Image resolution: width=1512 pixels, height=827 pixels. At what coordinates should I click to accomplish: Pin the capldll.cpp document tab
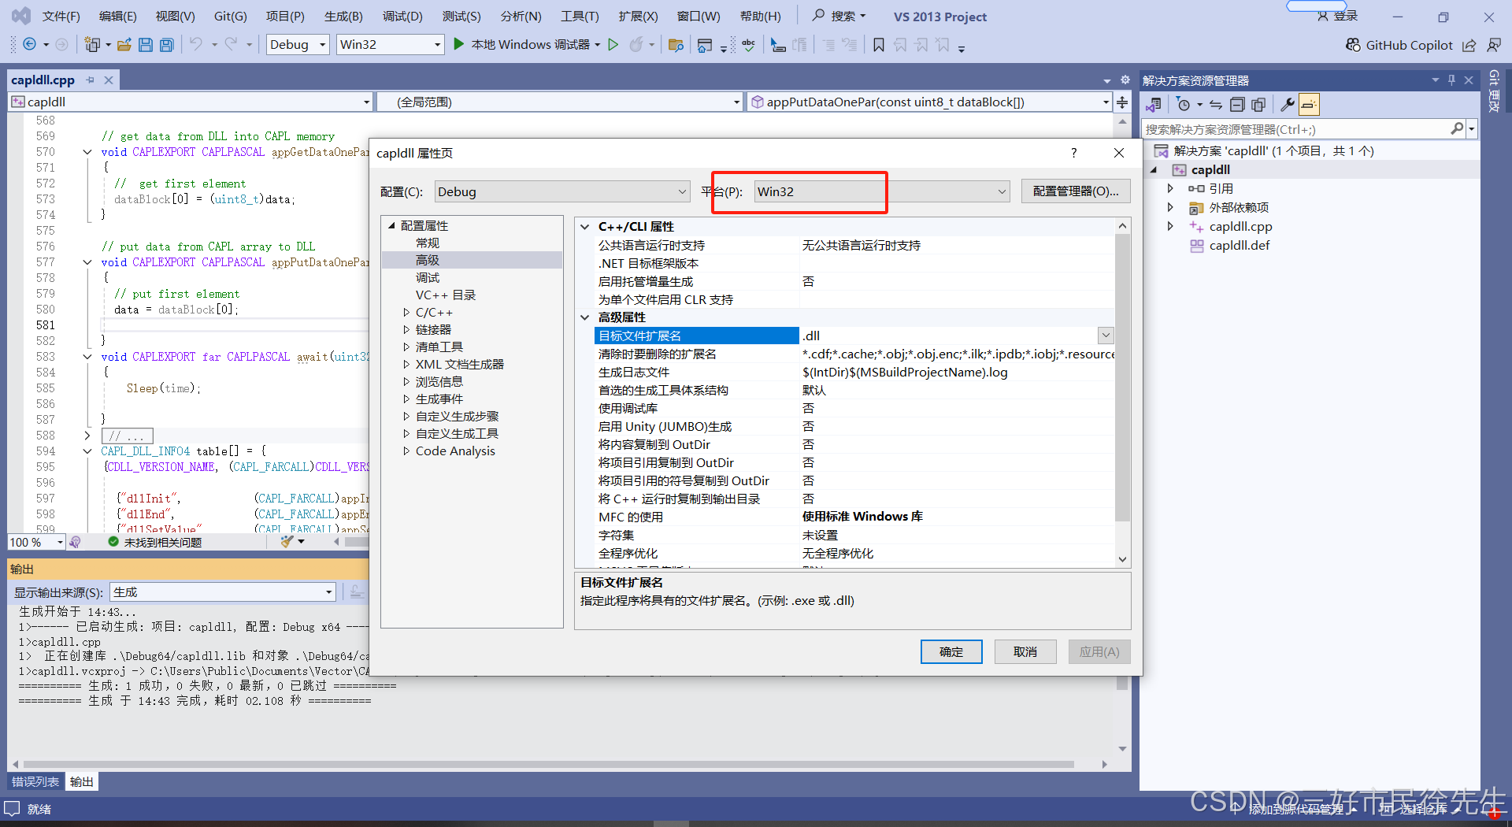point(90,80)
